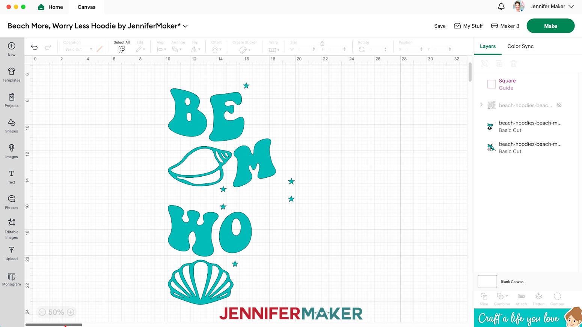Image resolution: width=582 pixels, height=327 pixels.
Task: Zoom in with the plus icon
Action: [71, 312]
